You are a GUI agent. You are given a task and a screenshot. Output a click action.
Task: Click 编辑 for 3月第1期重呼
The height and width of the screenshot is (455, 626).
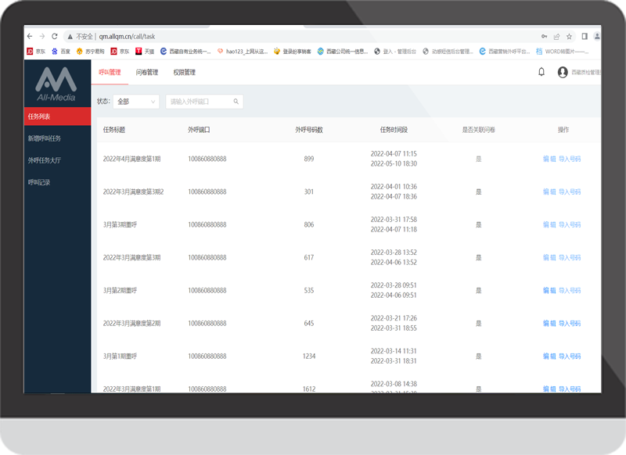pyautogui.click(x=549, y=356)
